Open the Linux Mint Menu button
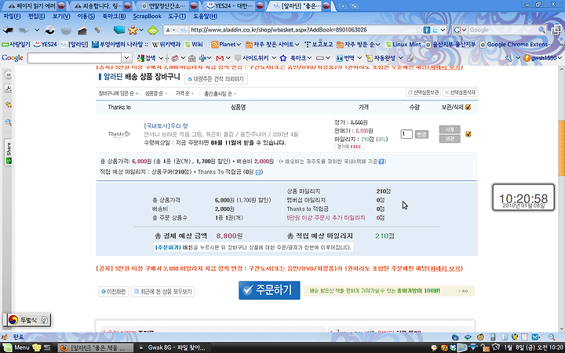565x353 pixels. pyautogui.click(x=17, y=348)
